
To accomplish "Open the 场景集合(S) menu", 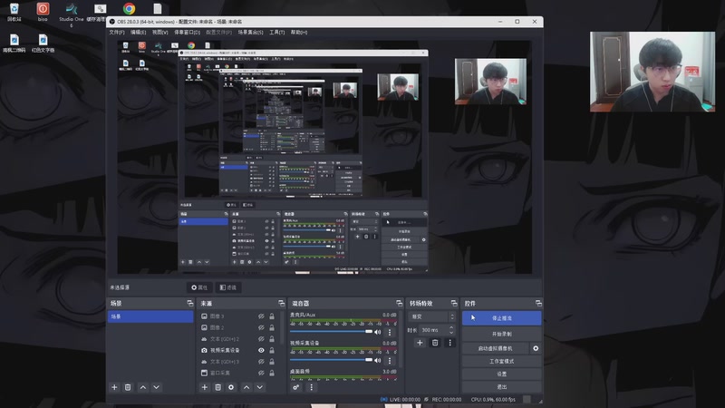I will tap(250, 33).
